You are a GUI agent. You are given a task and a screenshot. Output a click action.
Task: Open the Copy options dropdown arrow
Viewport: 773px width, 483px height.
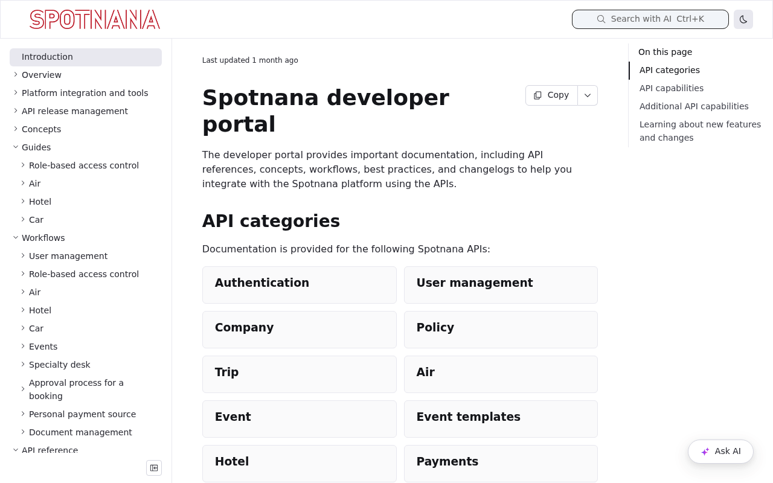pyautogui.click(x=588, y=95)
